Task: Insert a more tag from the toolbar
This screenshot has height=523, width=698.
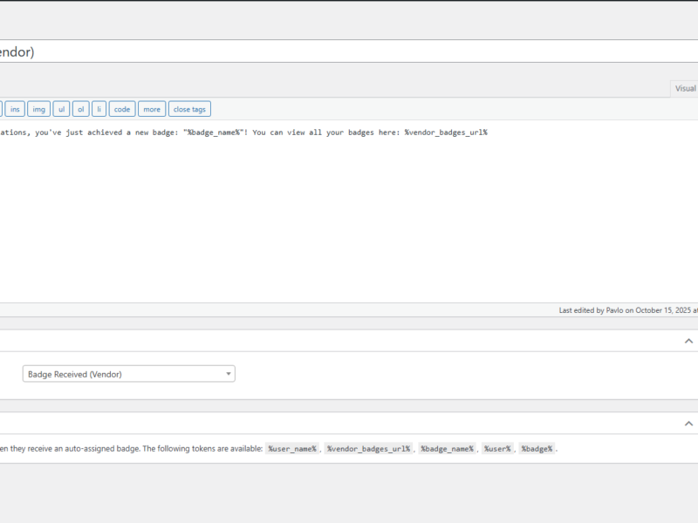Action: coord(152,109)
